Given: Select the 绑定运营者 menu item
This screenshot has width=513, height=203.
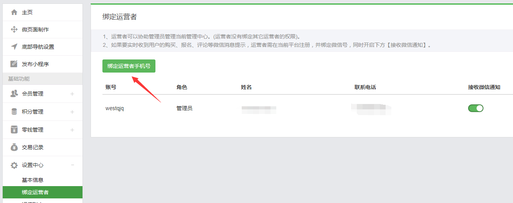Looking at the screenshot, I should 35,192.
